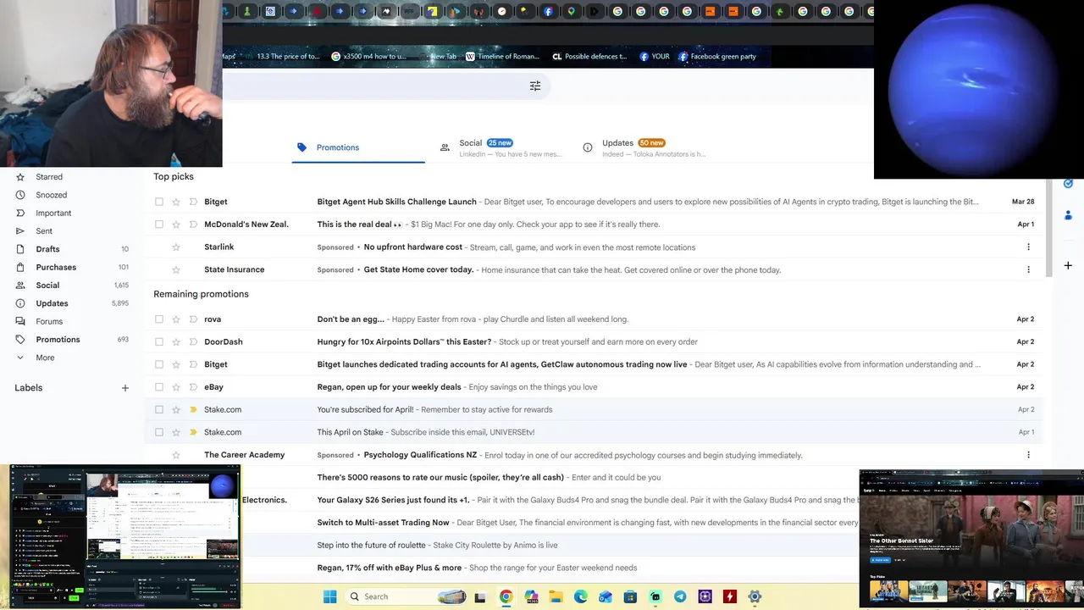Star the Stake.com 'This April on Stake' email
Viewport: 1084px width, 610px height.
(x=176, y=432)
